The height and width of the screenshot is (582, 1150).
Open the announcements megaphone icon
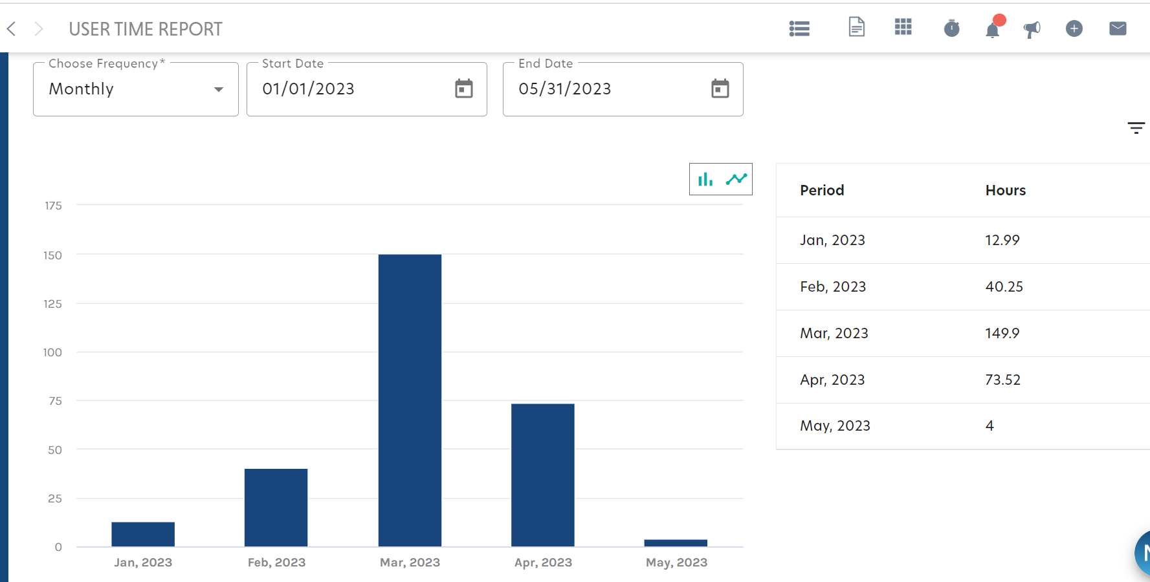pos(1032,29)
